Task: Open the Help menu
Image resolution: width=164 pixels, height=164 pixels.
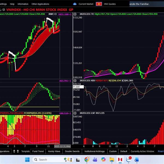Action: (12, 4)
